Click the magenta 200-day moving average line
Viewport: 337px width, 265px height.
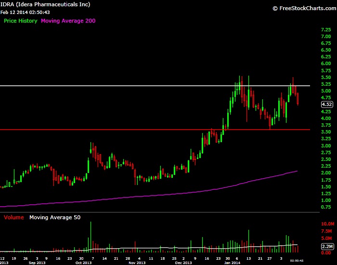click(148, 196)
